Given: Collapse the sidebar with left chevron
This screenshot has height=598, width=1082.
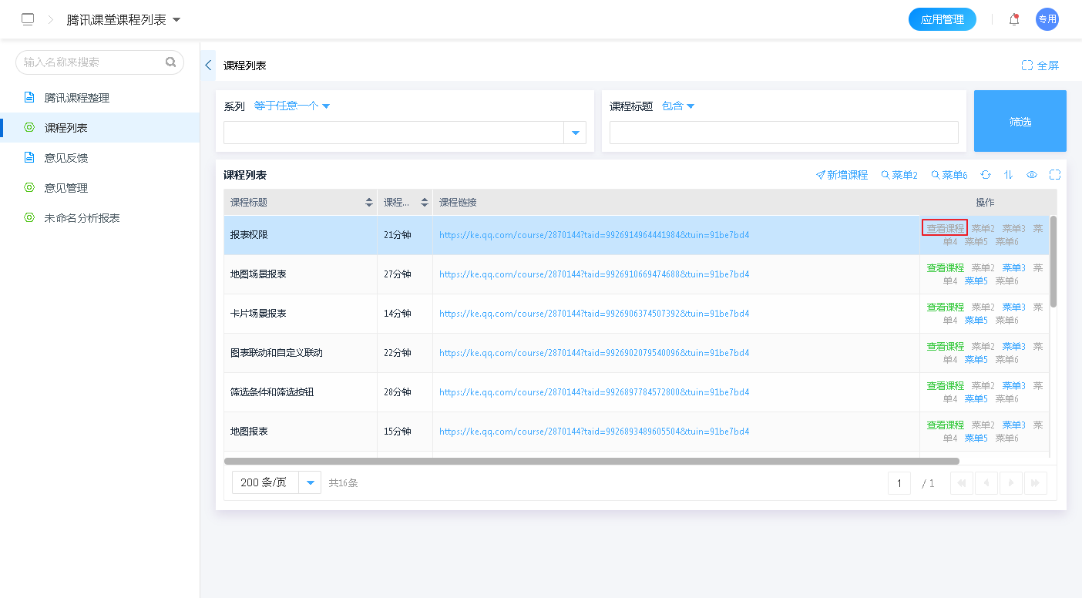Looking at the screenshot, I should (x=208, y=66).
